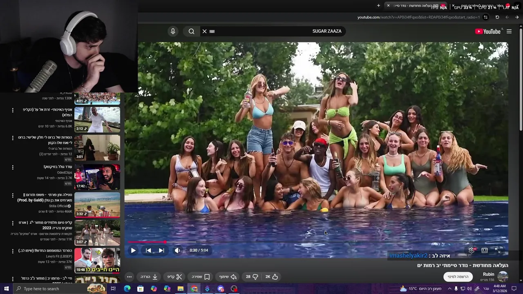
Task: Enter fullscreen mode on video player
Action: (498, 250)
